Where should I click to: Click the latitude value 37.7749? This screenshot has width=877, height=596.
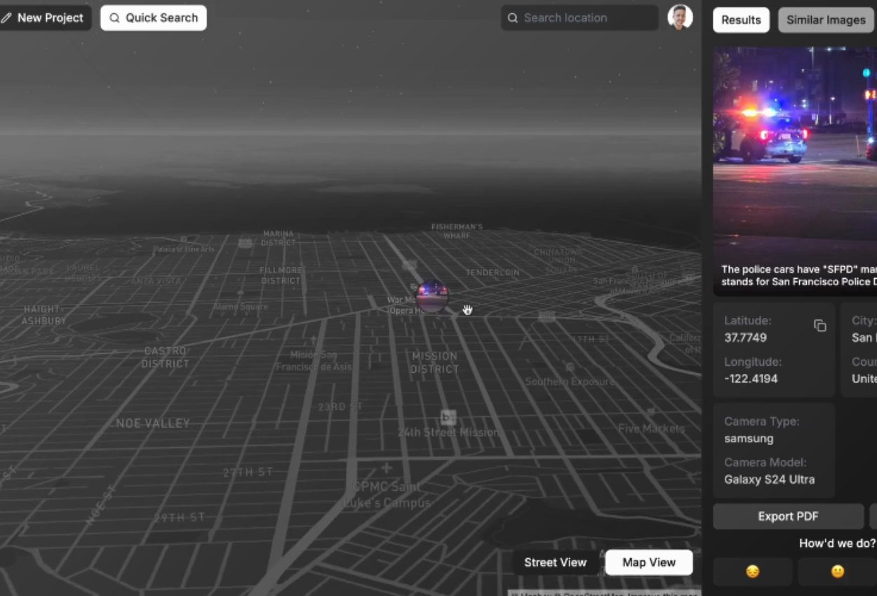click(745, 338)
